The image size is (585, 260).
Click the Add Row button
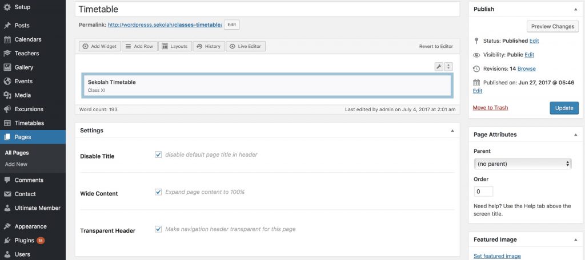coord(139,47)
